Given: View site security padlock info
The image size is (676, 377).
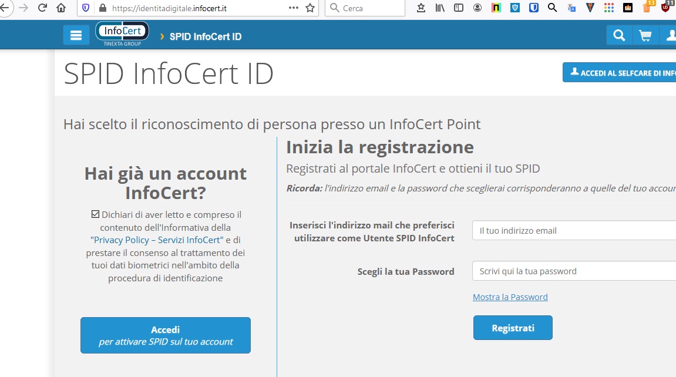Looking at the screenshot, I should pos(103,8).
